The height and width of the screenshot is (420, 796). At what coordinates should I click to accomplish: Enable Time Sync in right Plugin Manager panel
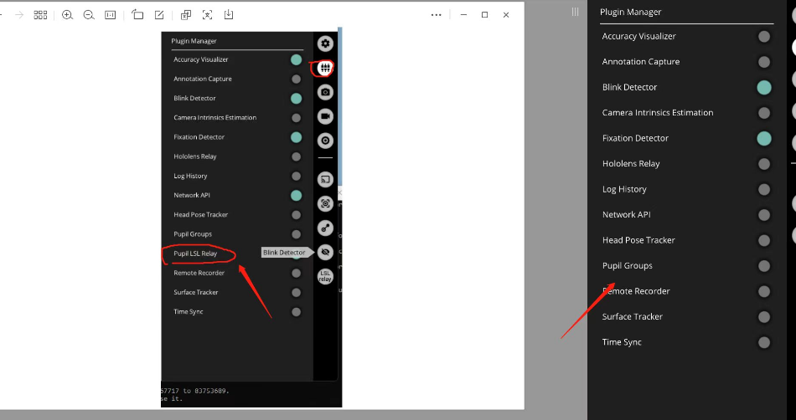click(x=763, y=342)
